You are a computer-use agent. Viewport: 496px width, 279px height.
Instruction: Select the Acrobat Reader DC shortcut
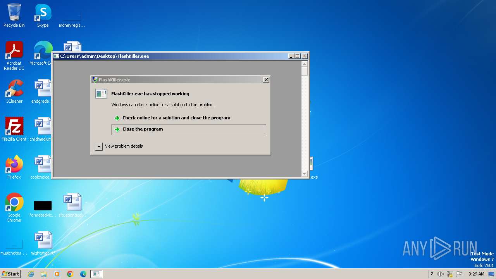coord(14,56)
